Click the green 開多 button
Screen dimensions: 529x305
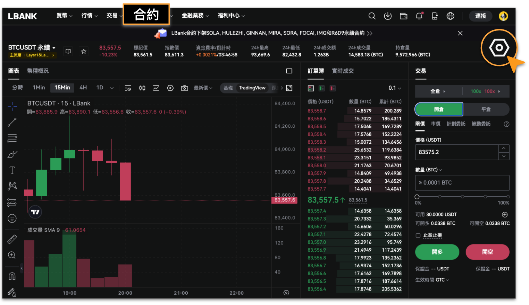(437, 252)
